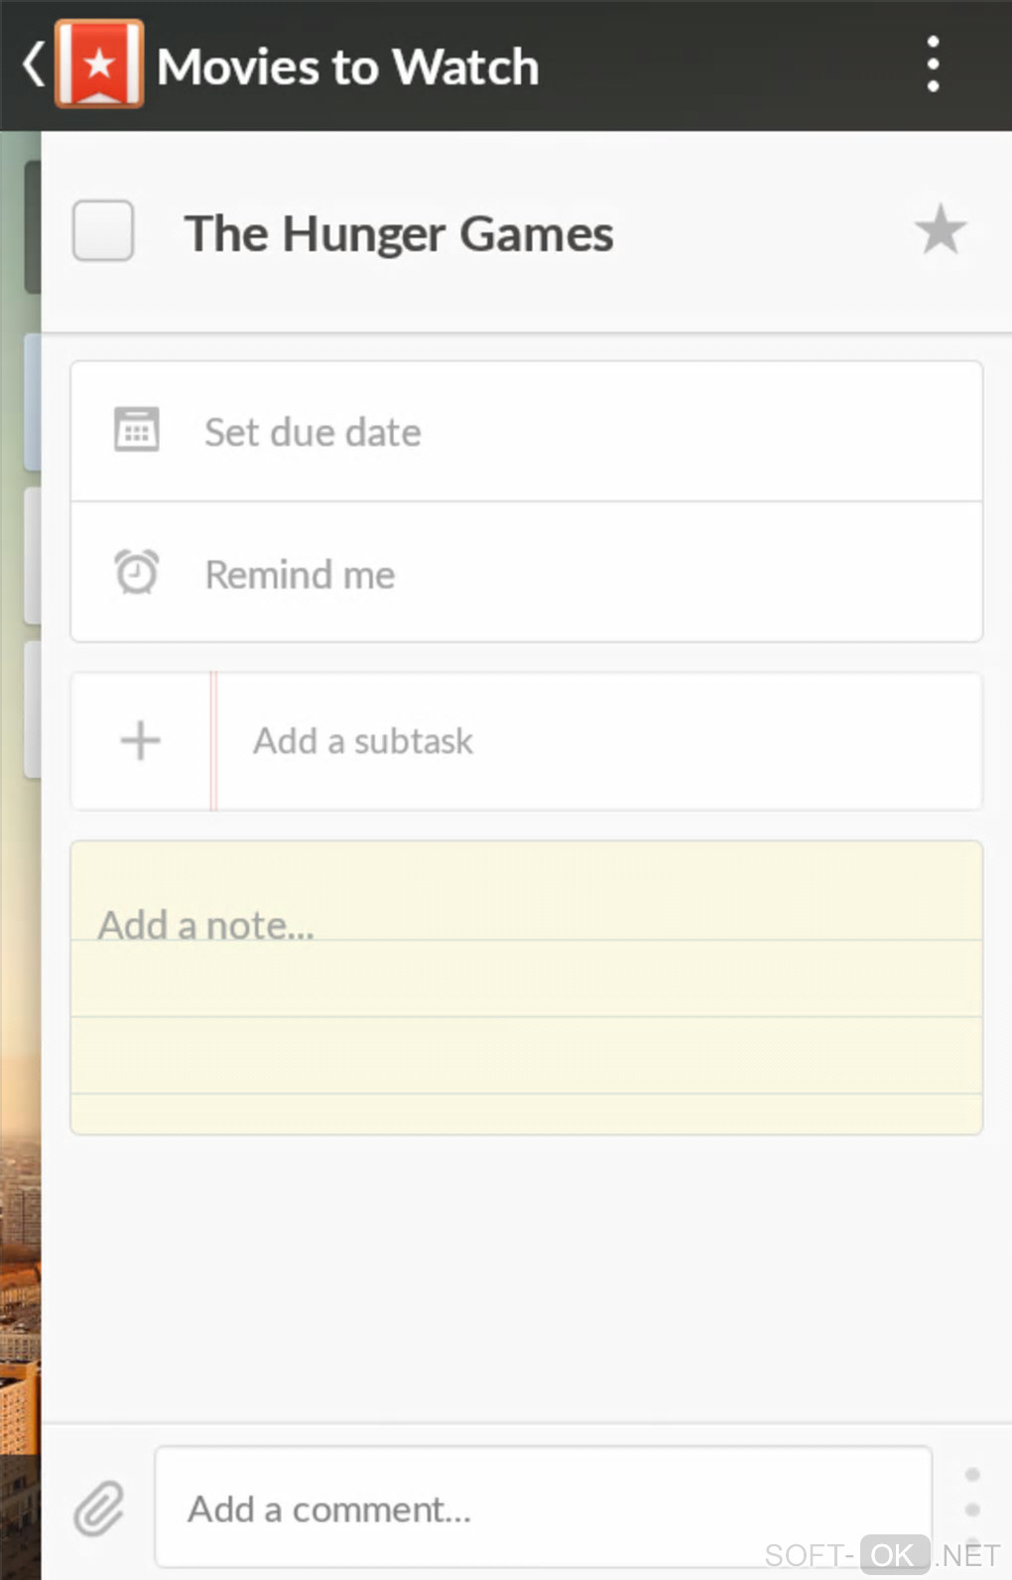Image resolution: width=1012 pixels, height=1580 pixels.
Task: Tap the 'Movies to Watch' list title
Action: pyautogui.click(x=347, y=67)
